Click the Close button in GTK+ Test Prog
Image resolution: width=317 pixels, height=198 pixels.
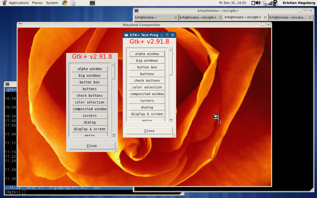tap(149, 131)
